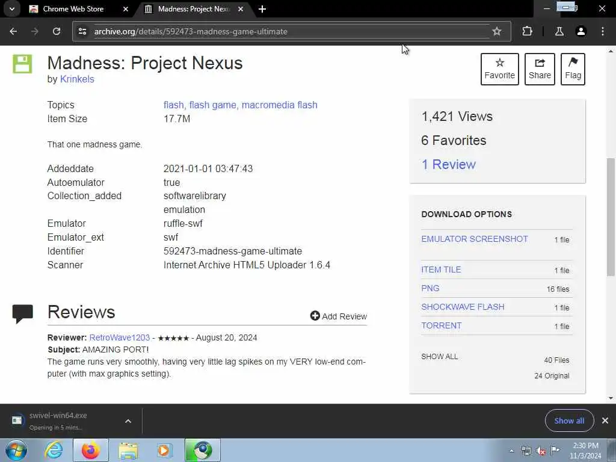
Task: Open the flash game topic link
Action: (x=212, y=105)
